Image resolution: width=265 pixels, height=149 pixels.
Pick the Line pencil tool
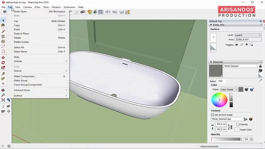pyautogui.click(x=3, y=31)
